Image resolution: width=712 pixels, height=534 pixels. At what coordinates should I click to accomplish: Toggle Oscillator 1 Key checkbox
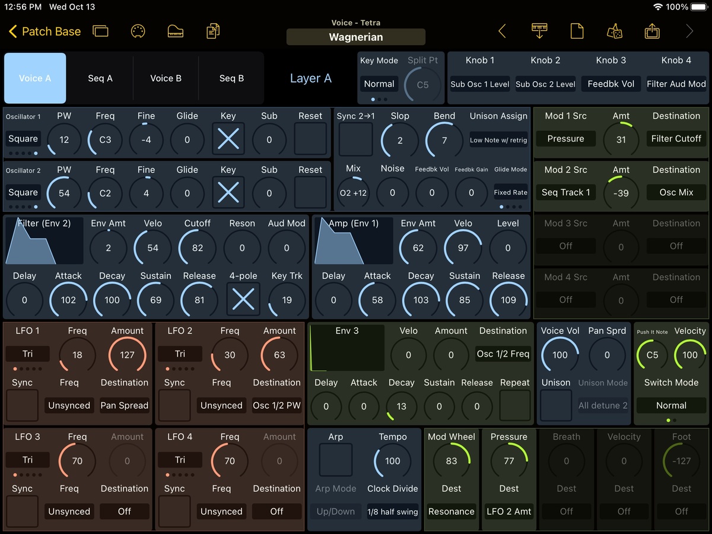[228, 139]
